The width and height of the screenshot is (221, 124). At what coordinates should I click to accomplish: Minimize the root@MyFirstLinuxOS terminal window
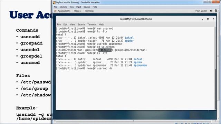click(x=202, y=19)
